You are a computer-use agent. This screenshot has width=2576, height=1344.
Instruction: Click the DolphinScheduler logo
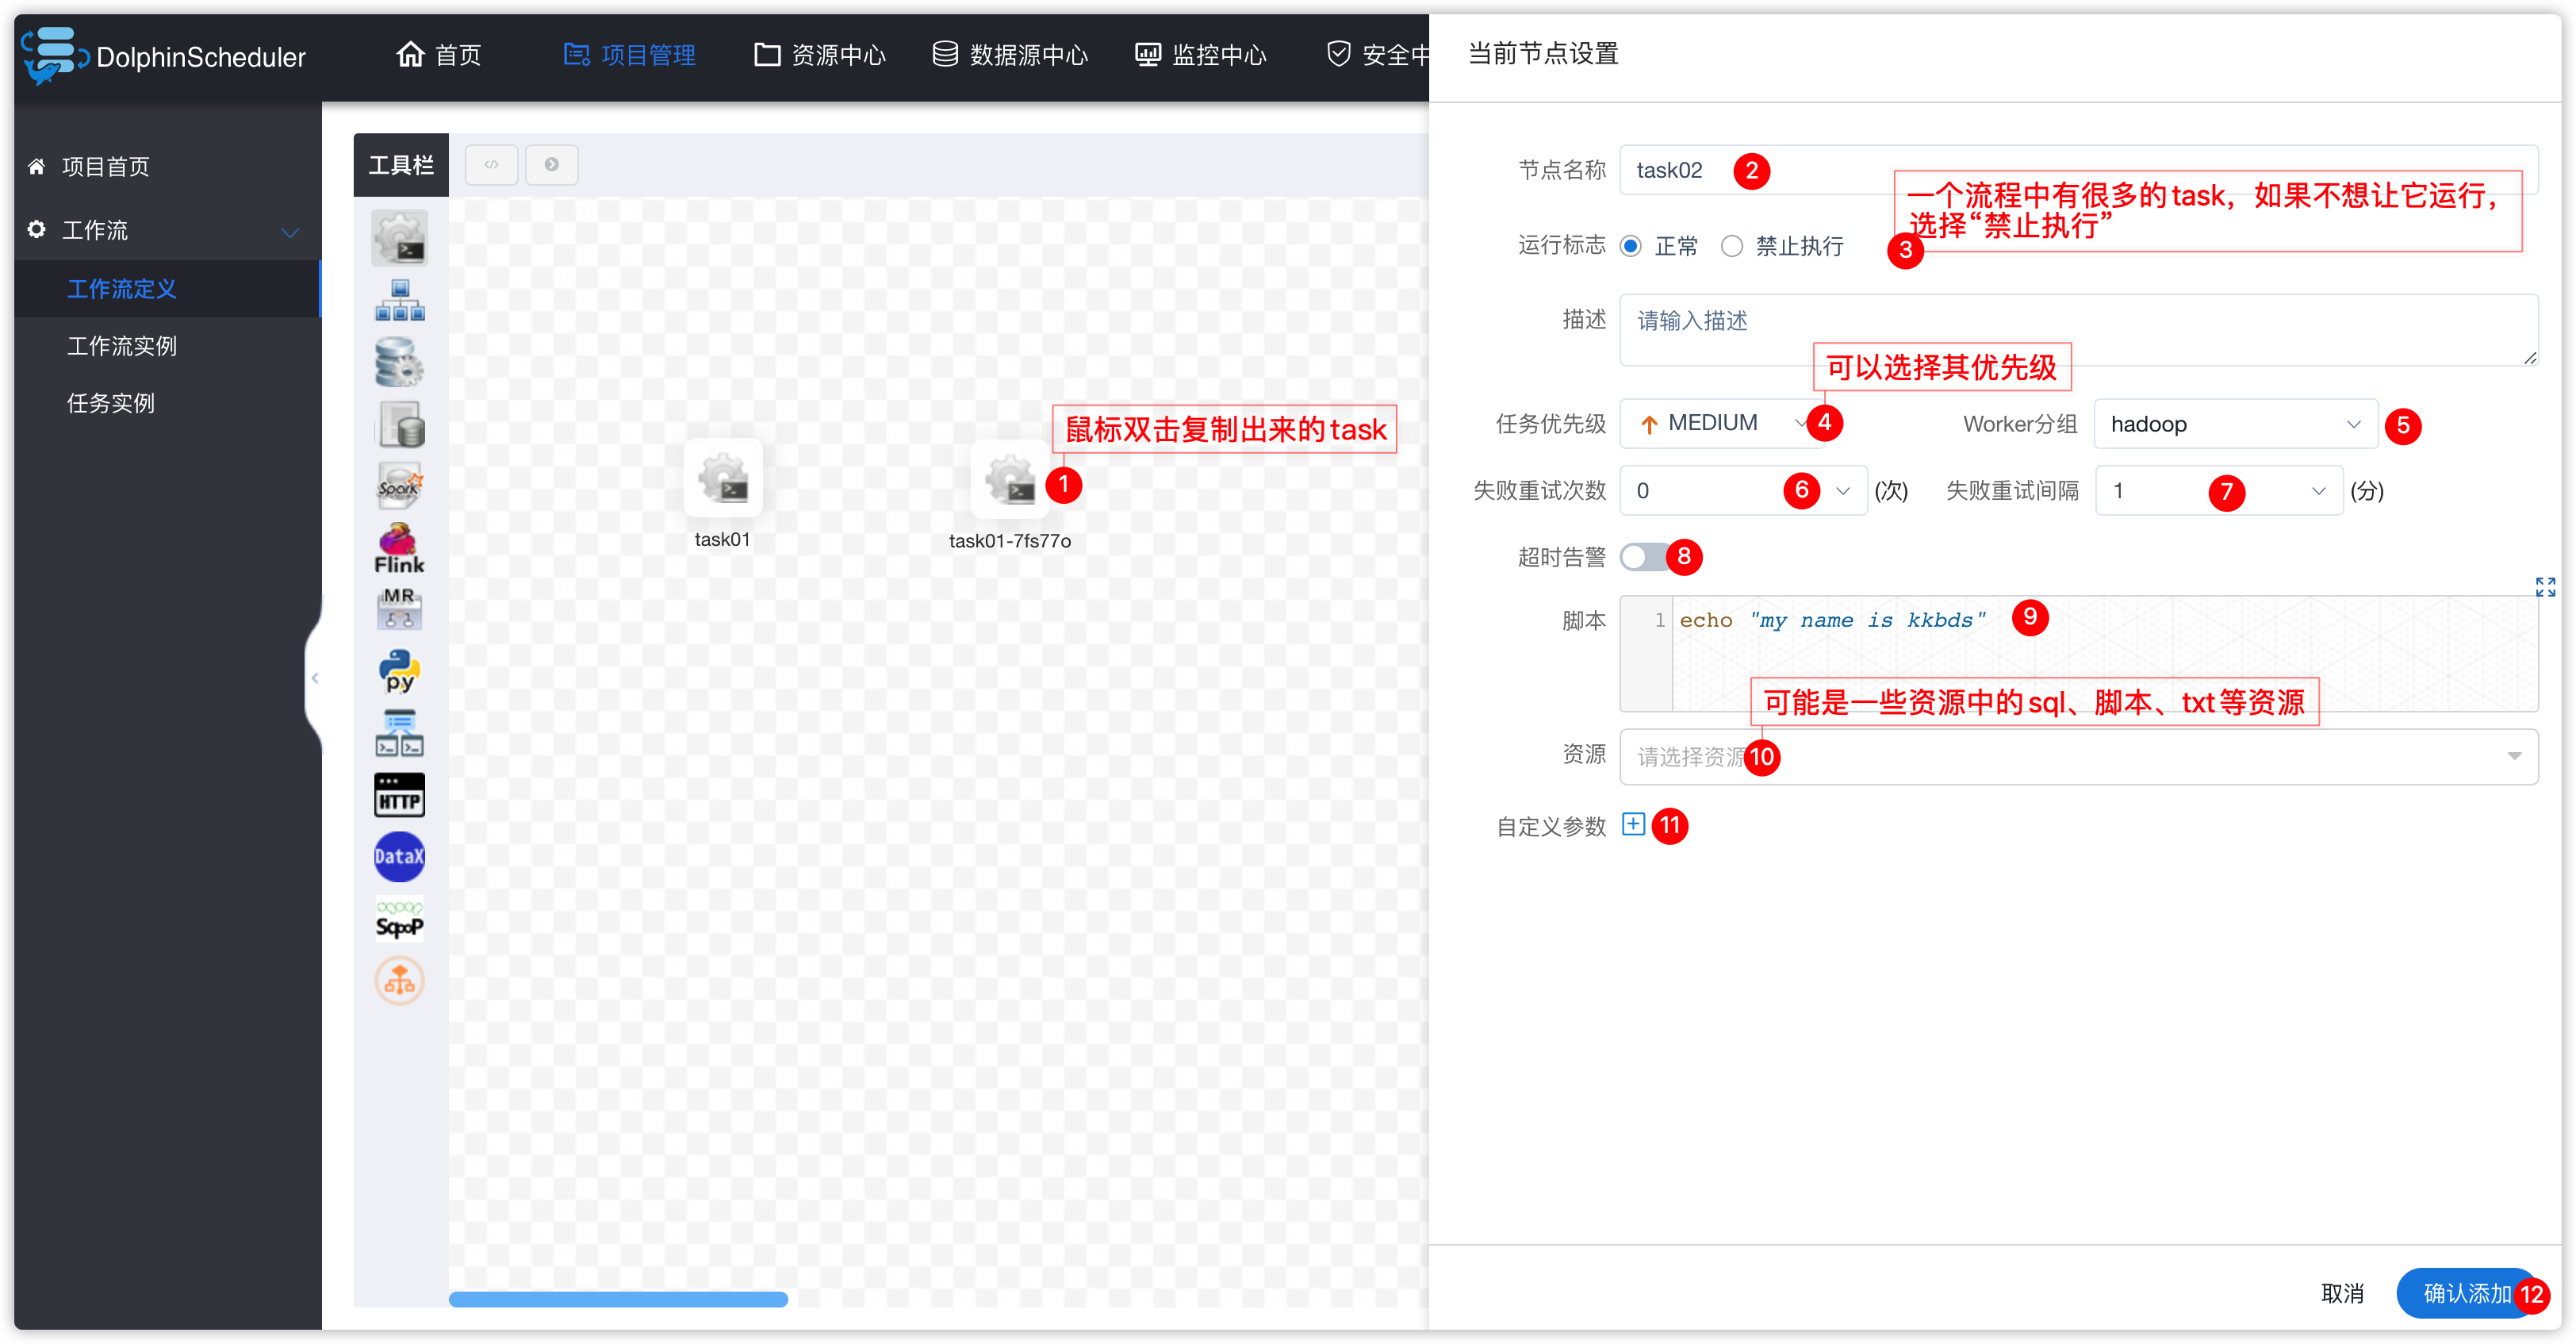163,56
